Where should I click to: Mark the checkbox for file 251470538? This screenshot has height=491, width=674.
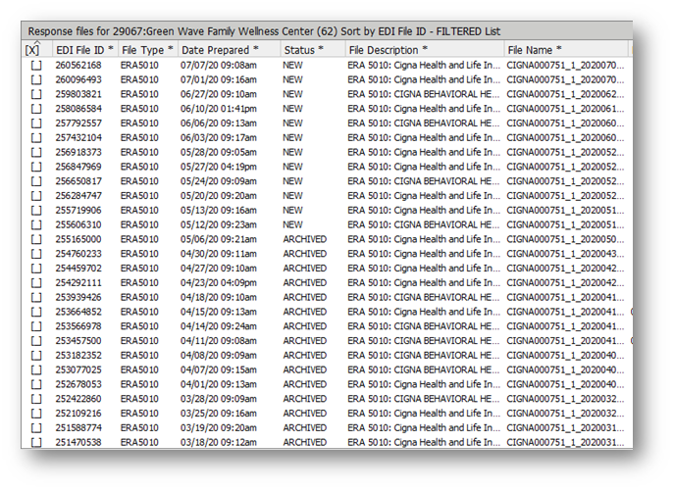click(x=36, y=443)
